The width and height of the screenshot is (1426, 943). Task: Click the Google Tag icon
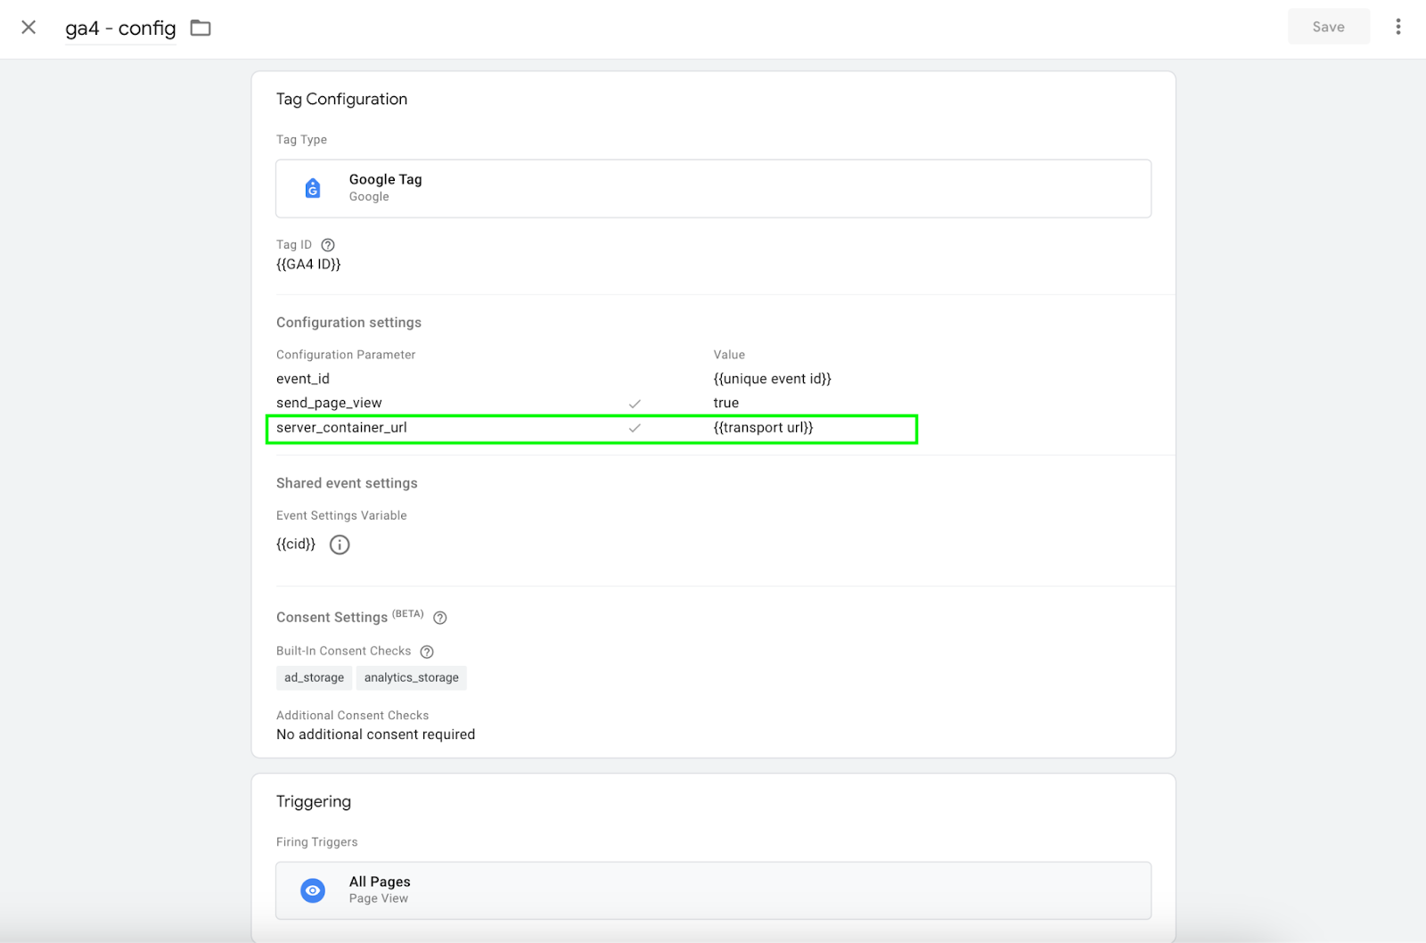click(313, 188)
